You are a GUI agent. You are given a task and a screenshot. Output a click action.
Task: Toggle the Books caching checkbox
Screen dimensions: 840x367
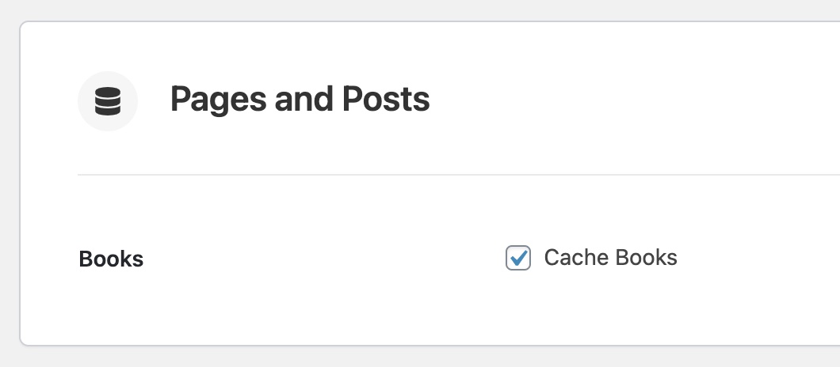pyautogui.click(x=518, y=258)
